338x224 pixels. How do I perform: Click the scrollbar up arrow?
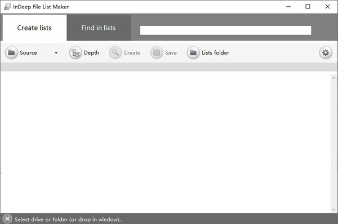[333, 78]
